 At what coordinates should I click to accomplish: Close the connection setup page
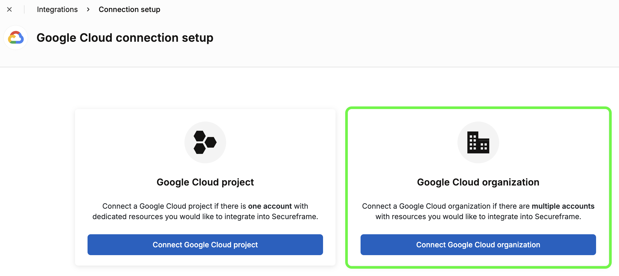tap(9, 9)
